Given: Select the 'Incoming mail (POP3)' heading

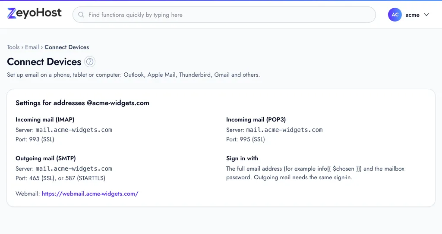Looking at the screenshot, I should coord(256,120).
